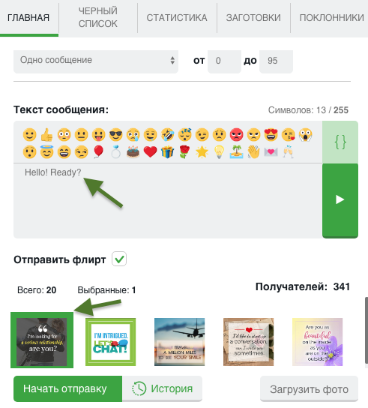Insert the light bulb emoji
The image size is (368, 408).
point(219,152)
